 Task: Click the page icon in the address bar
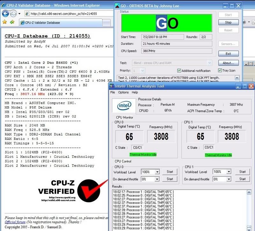[x=27, y=14]
